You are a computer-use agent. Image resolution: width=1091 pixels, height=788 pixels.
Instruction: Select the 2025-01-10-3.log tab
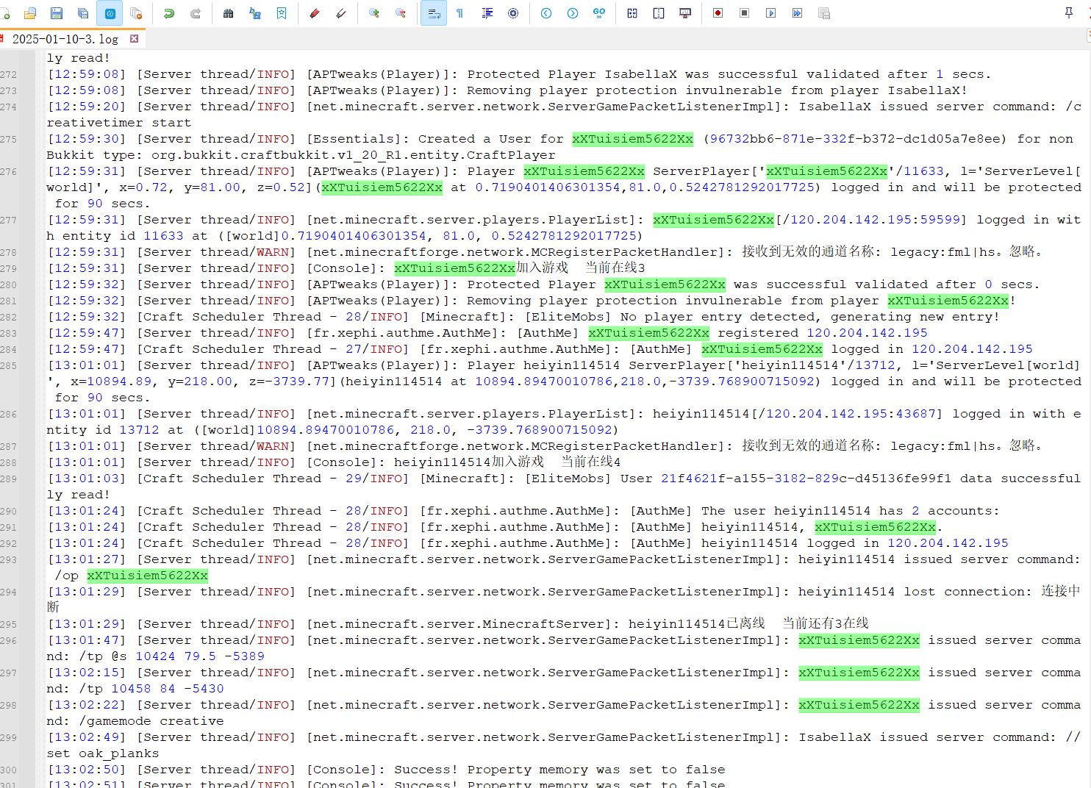point(65,39)
